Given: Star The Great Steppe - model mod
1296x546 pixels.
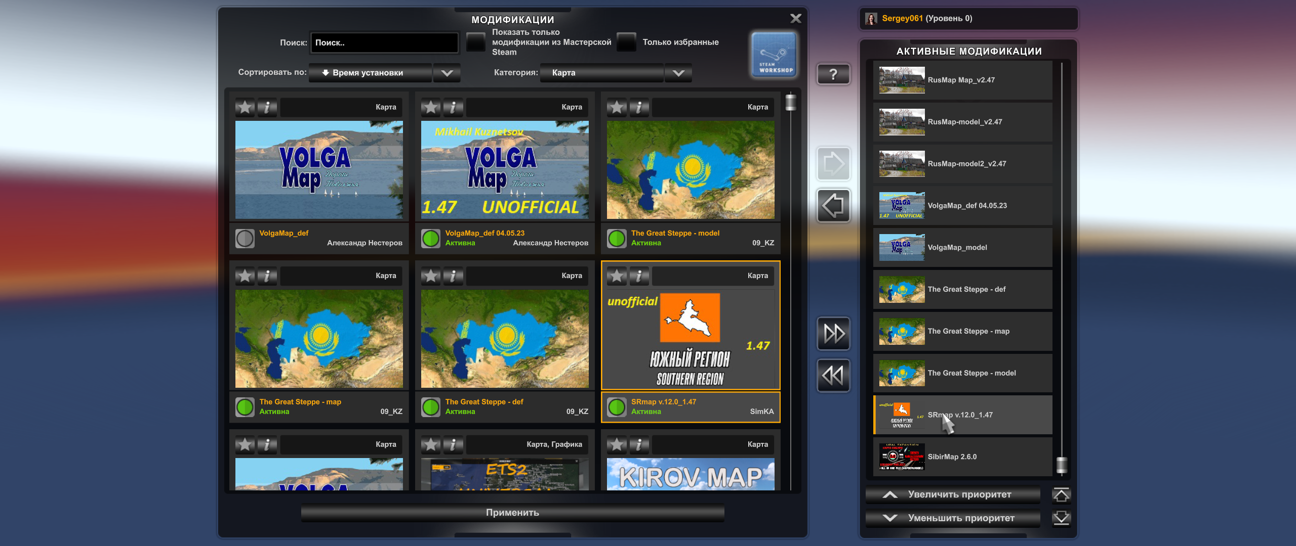Looking at the screenshot, I should [x=617, y=107].
